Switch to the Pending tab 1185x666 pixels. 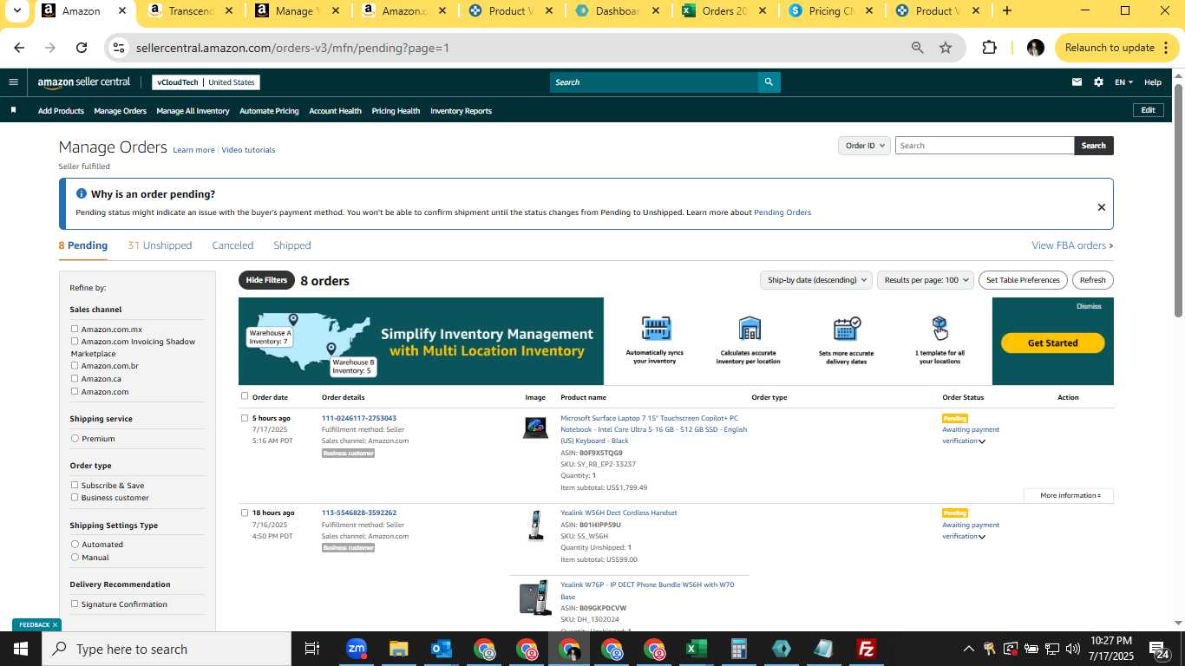click(x=83, y=245)
